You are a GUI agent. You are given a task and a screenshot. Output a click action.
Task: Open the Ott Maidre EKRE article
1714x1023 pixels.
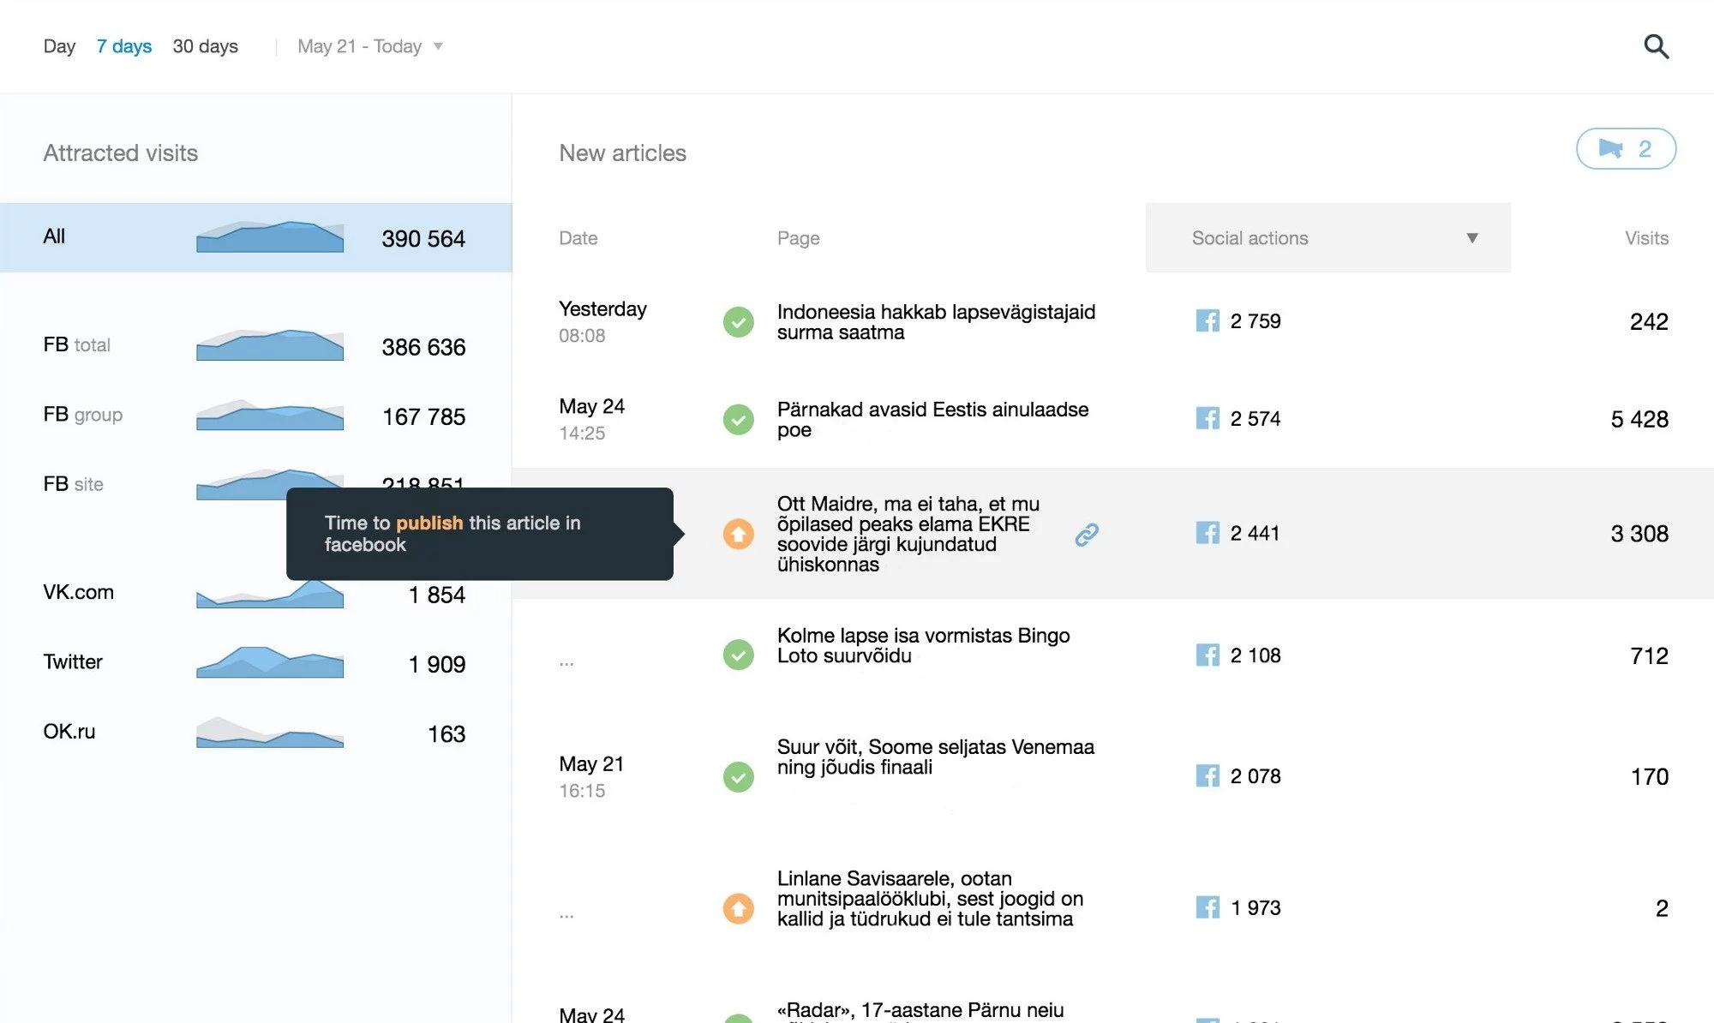[908, 534]
